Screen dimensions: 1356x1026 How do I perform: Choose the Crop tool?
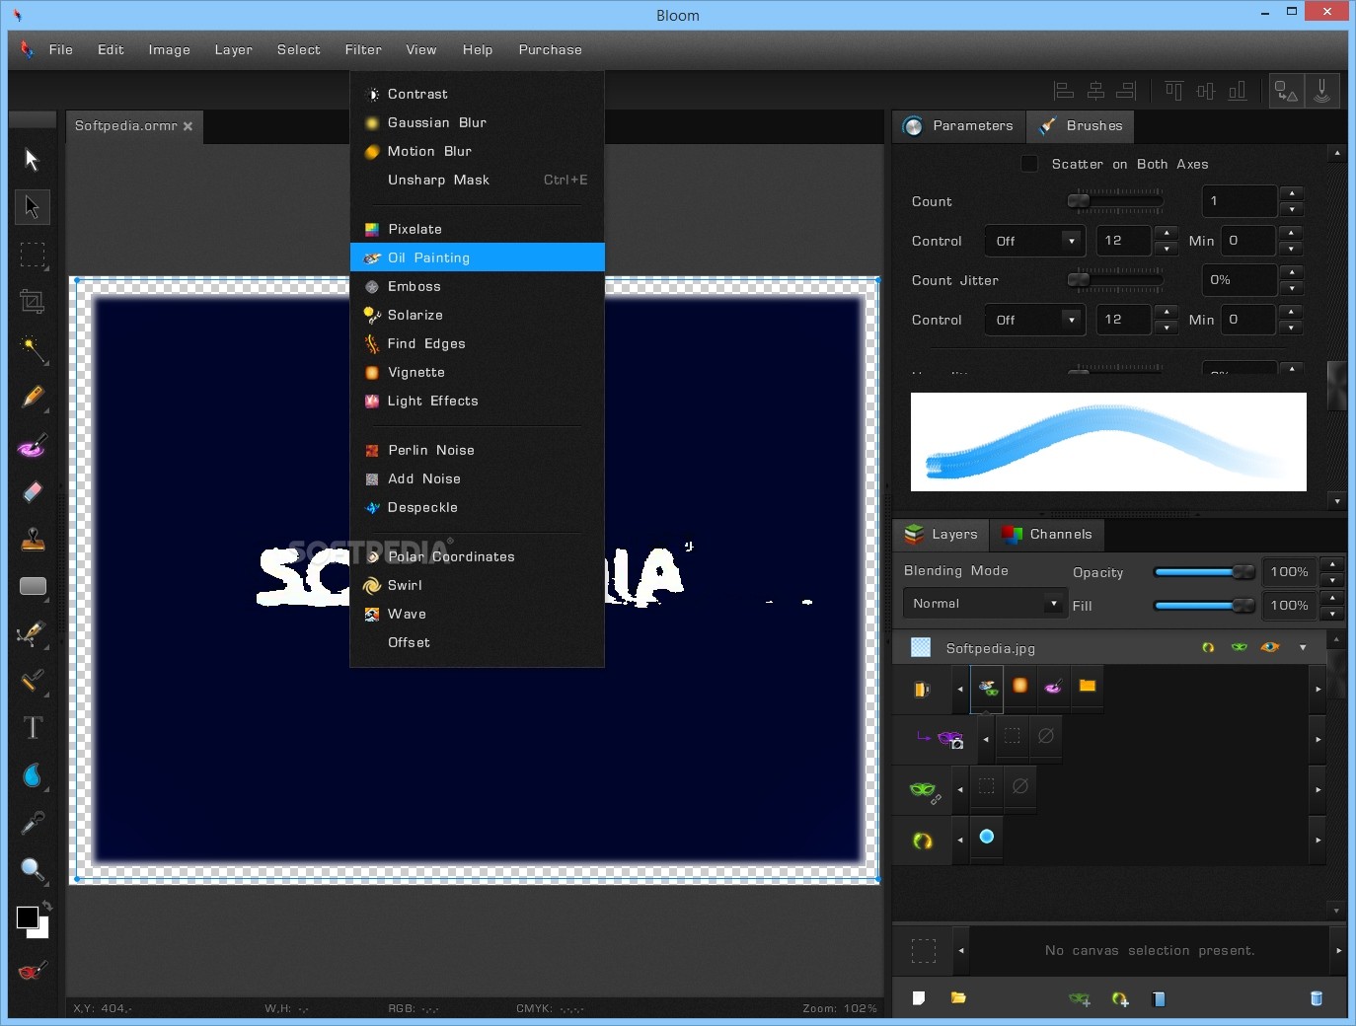(x=33, y=302)
